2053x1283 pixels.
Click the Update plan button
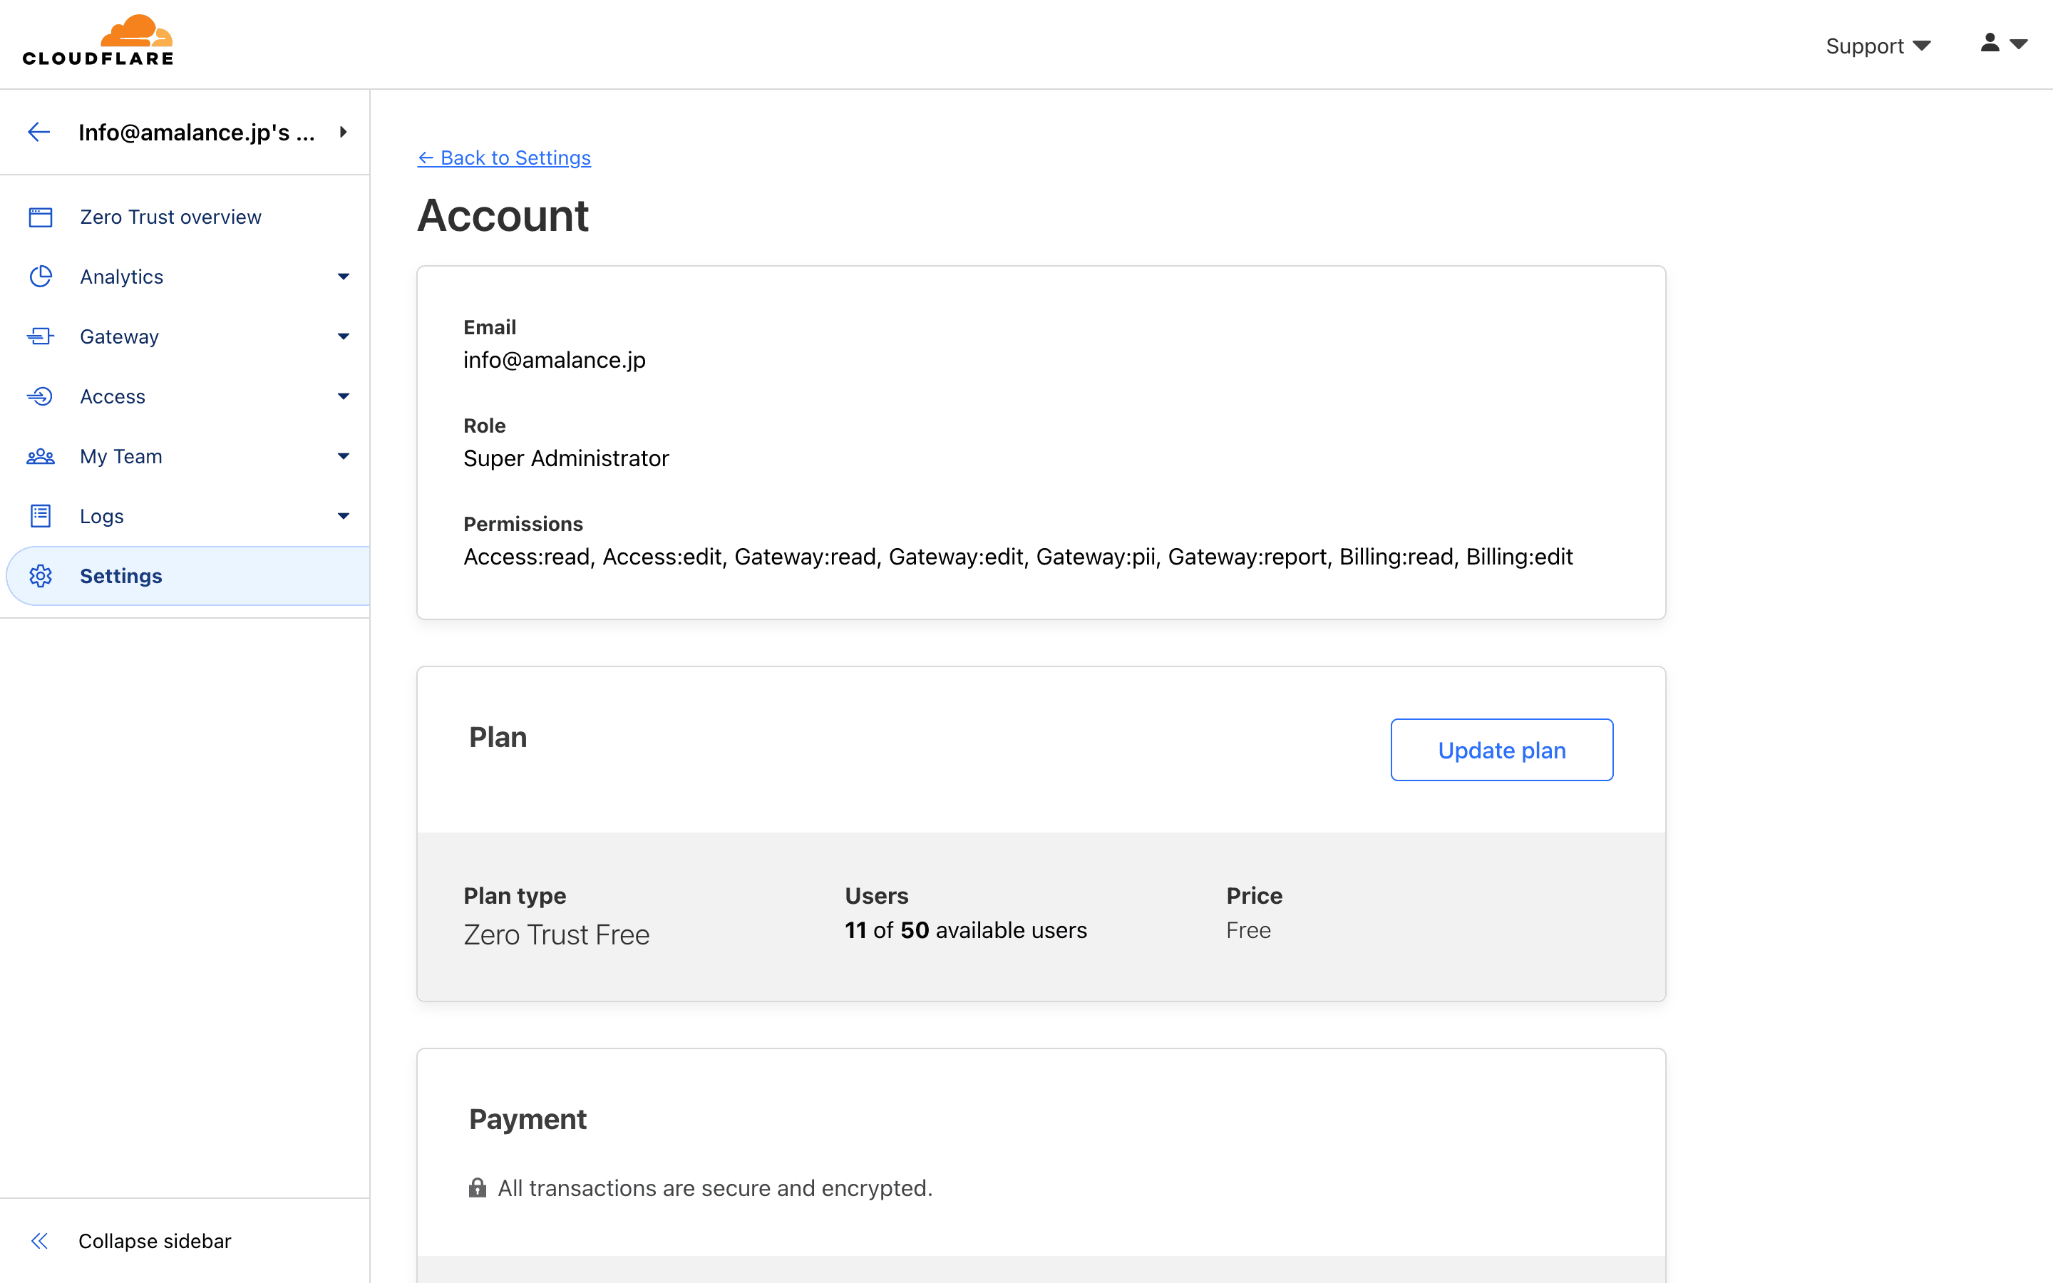(x=1501, y=750)
